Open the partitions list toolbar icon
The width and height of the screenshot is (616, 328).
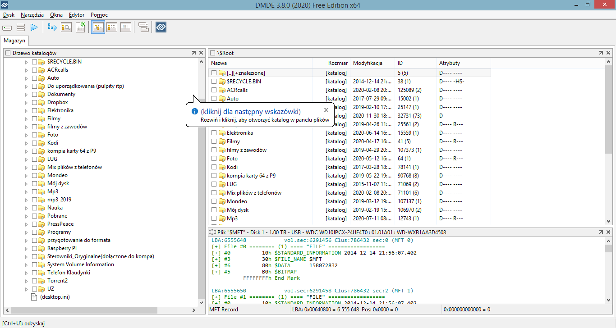click(x=21, y=27)
